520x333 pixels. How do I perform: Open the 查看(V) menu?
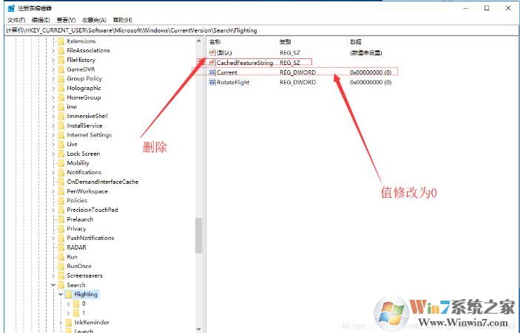pyautogui.click(x=66, y=20)
